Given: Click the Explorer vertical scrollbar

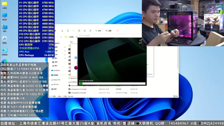Looking at the screenshot, I should pyautogui.click(x=178, y=57).
